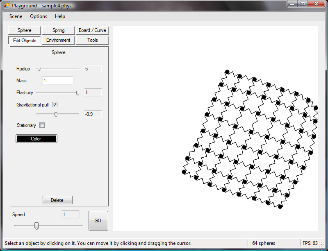
Task: Open the Tools tab
Action: (x=93, y=40)
